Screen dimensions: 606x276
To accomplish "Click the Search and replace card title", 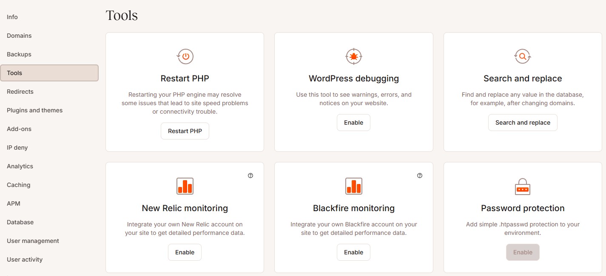I will (x=523, y=78).
